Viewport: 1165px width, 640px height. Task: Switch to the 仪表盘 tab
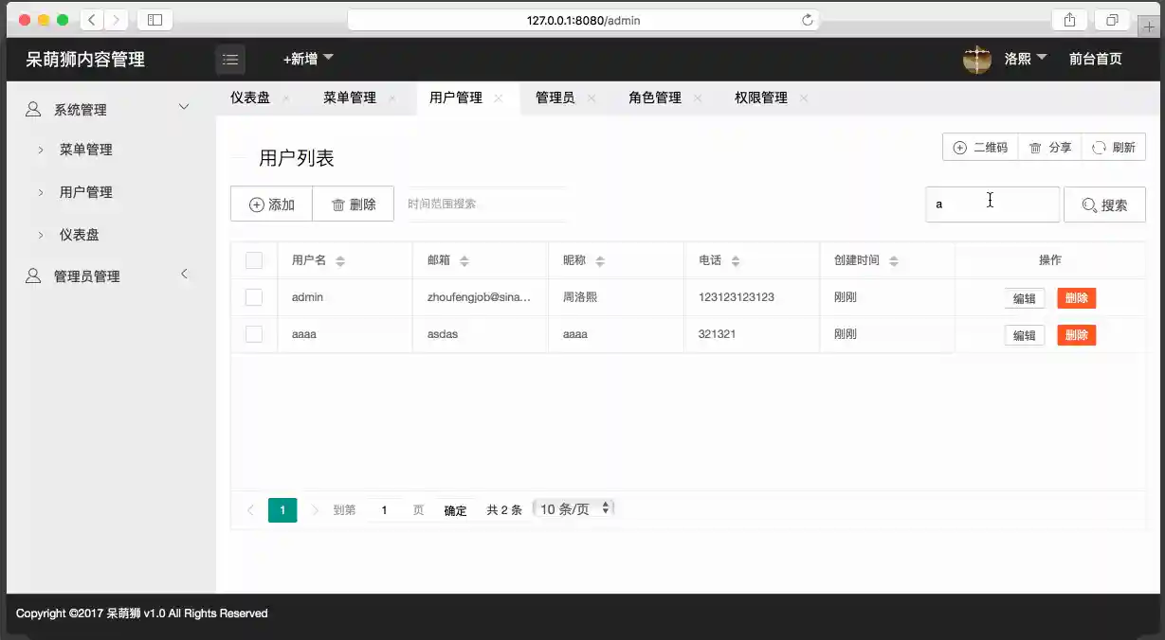click(250, 98)
